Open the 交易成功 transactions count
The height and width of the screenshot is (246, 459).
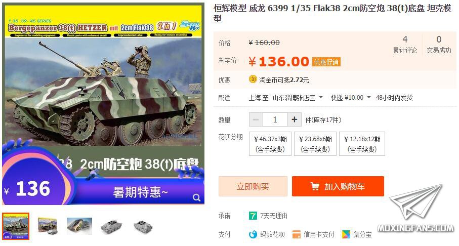coord(439,45)
